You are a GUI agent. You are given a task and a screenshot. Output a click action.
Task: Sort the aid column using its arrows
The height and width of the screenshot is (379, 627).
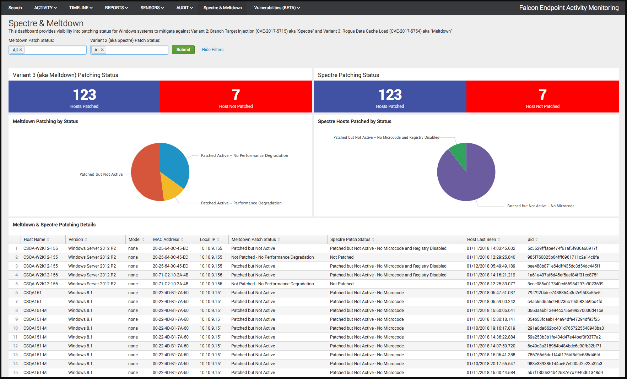coord(536,240)
